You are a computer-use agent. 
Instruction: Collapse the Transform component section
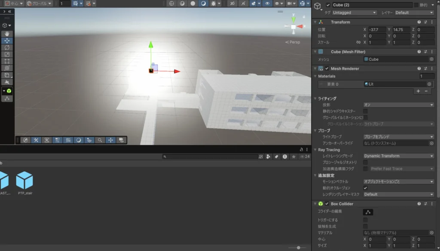click(315, 22)
